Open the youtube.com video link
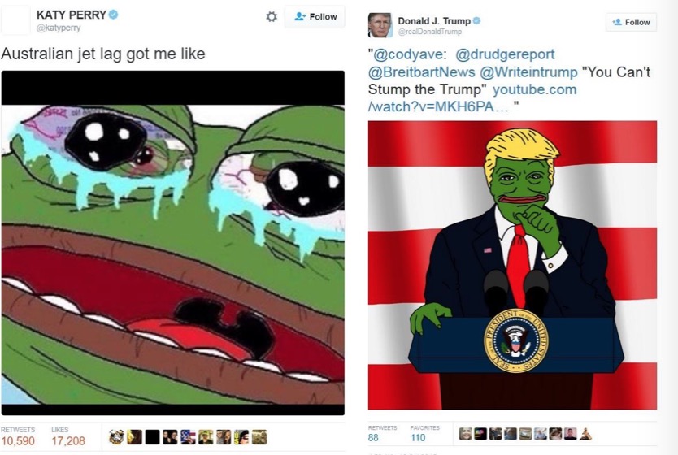The image size is (678, 455). (472, 97)
